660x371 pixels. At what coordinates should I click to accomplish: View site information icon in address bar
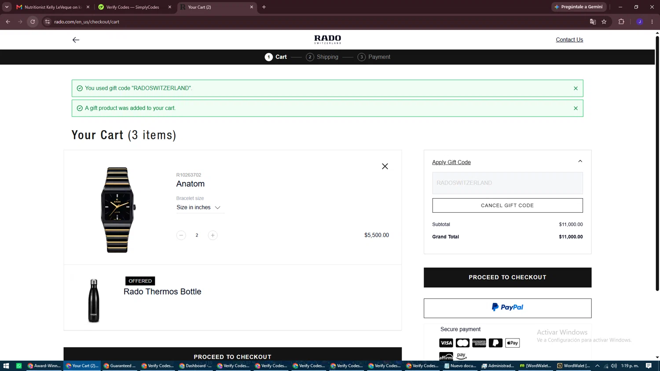point(48,22)
